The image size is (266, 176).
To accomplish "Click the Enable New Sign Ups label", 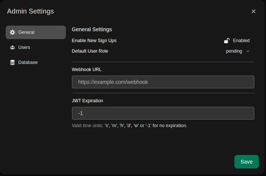I will (x=96, y=41).
